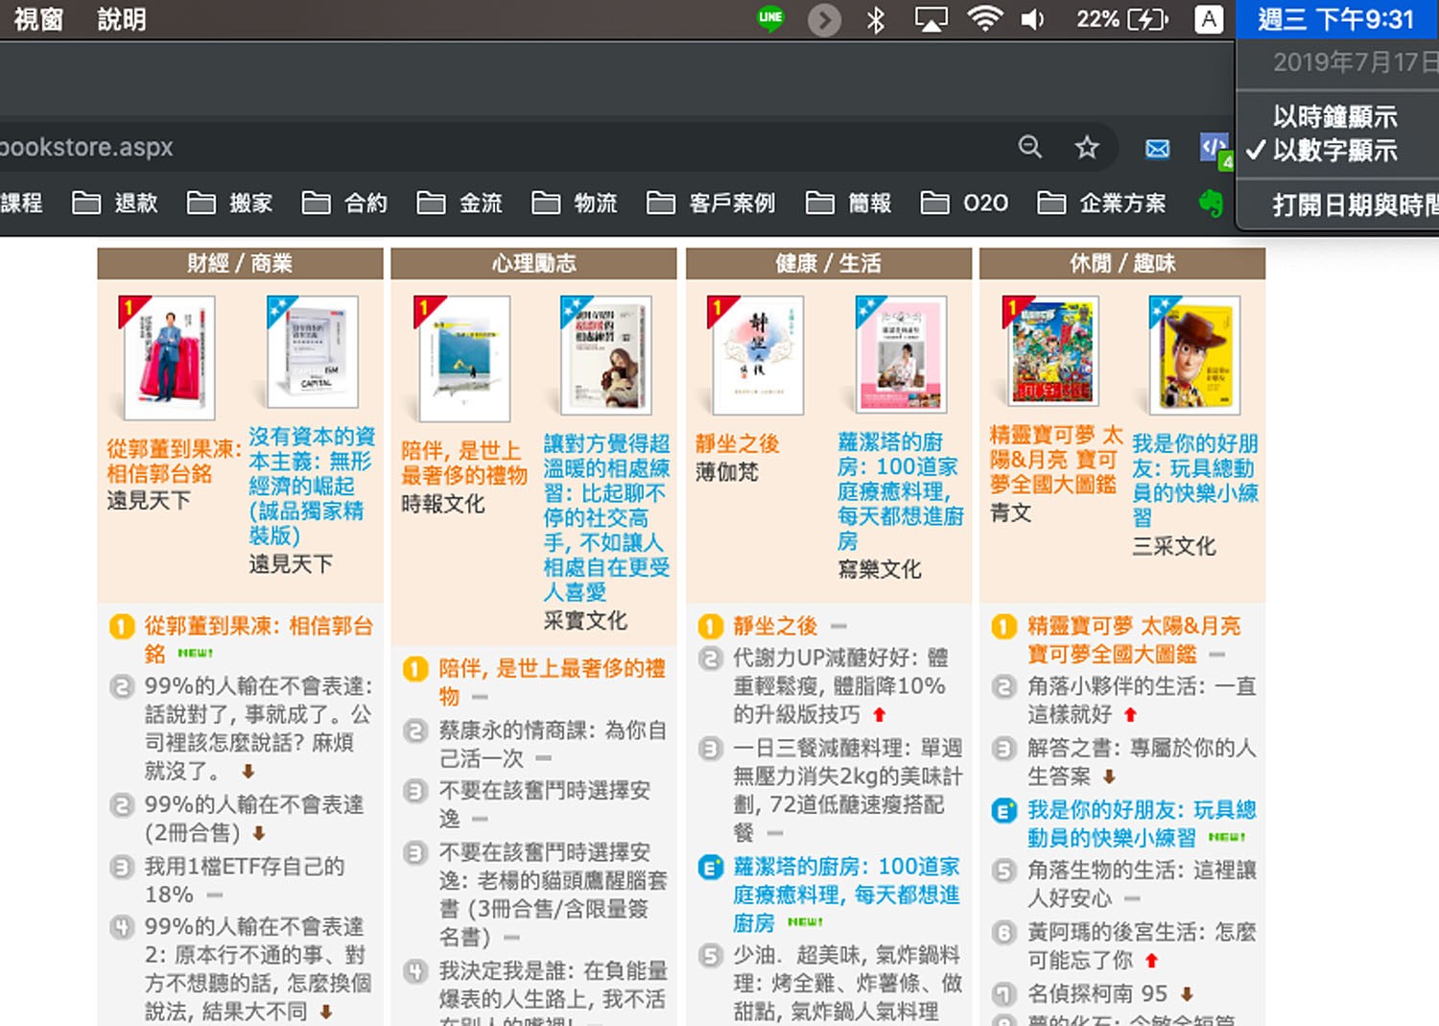Viewport: 1439px width, 1026px height.
Task: Open ranked item 我用1檔ETF存自己的18%
Action: coord(244,880)
